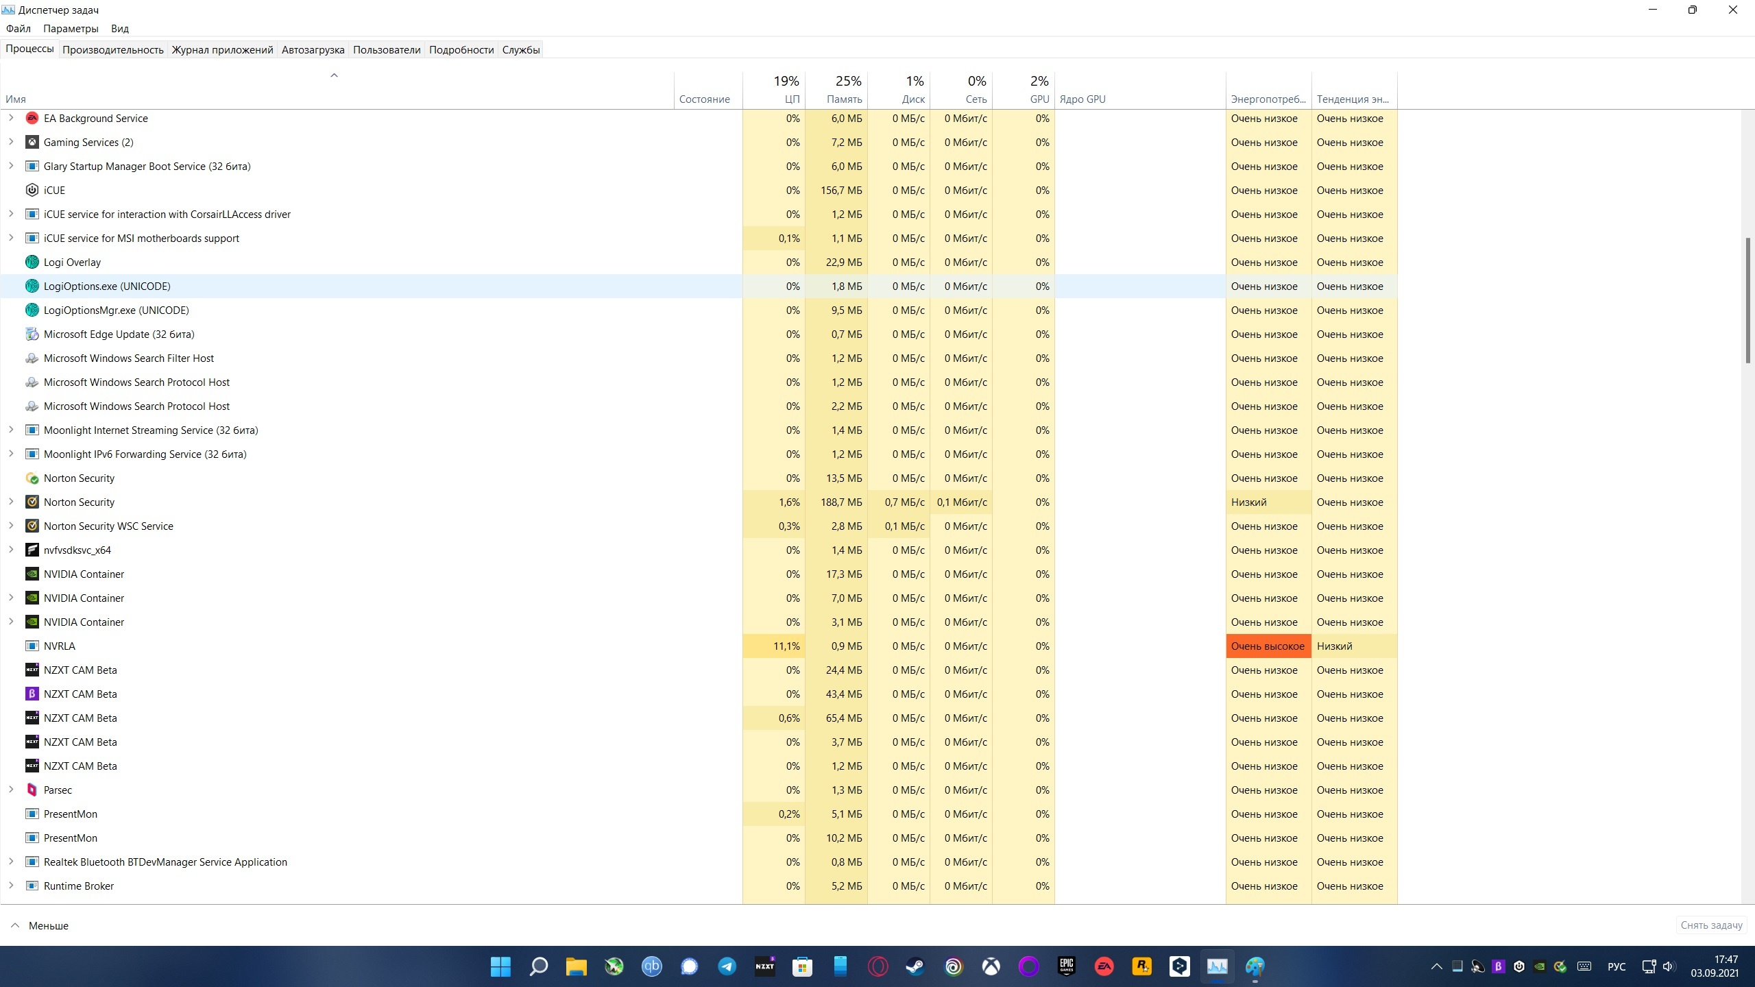
Task: Open NZXT CAM from the taskbar
Action: [765, 966]
